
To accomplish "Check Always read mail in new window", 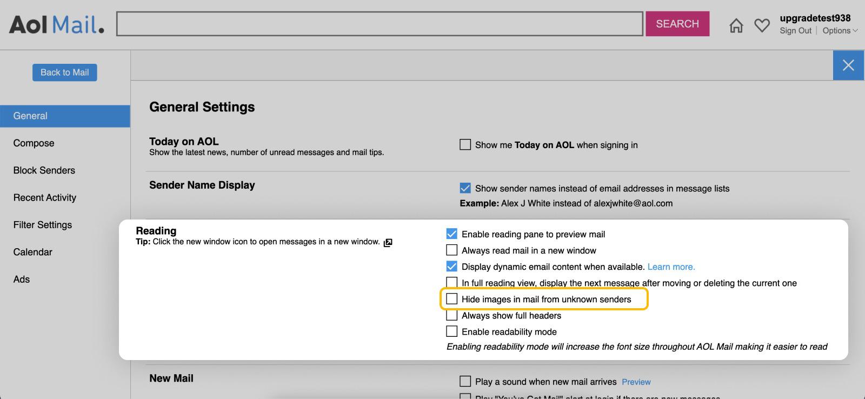I will pos(451,250).
